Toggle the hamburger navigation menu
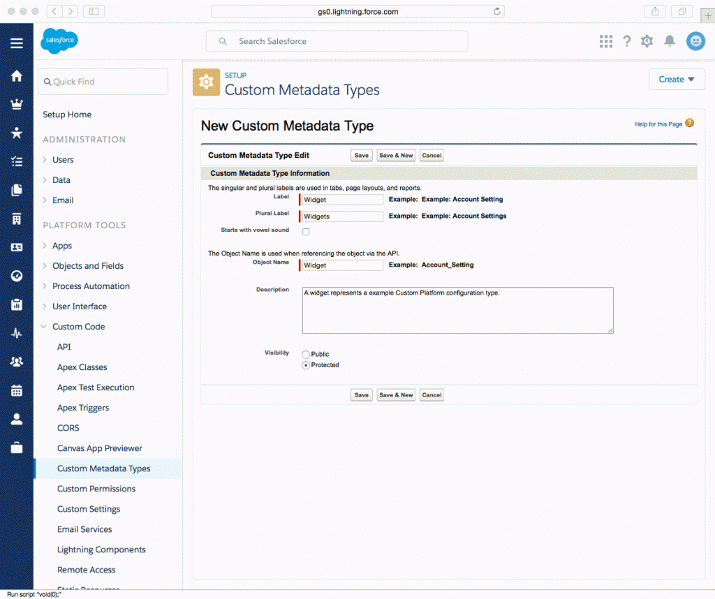The width and height of the screenshot is (715, 599). point(17,43)
